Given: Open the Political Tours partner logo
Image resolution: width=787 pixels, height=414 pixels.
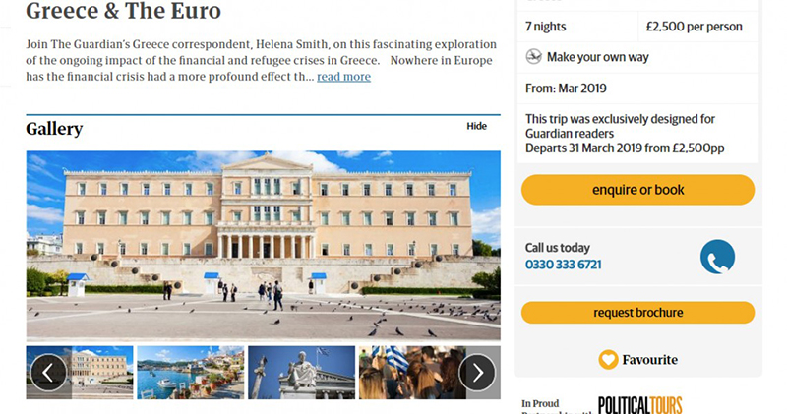Looking at the screenshot, I should (x=640, y=405).
